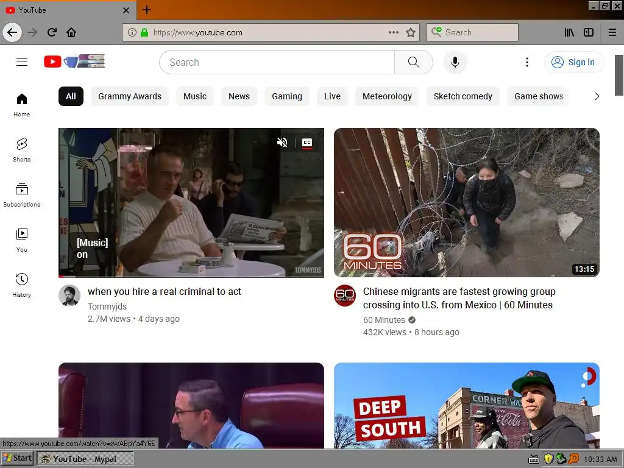This screenshot has width=624, height=468.
Task: Show more chips with right chevron
Action: pos(597,96)
